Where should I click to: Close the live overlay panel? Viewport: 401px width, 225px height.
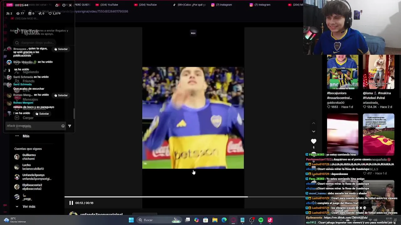coord(70,5)
